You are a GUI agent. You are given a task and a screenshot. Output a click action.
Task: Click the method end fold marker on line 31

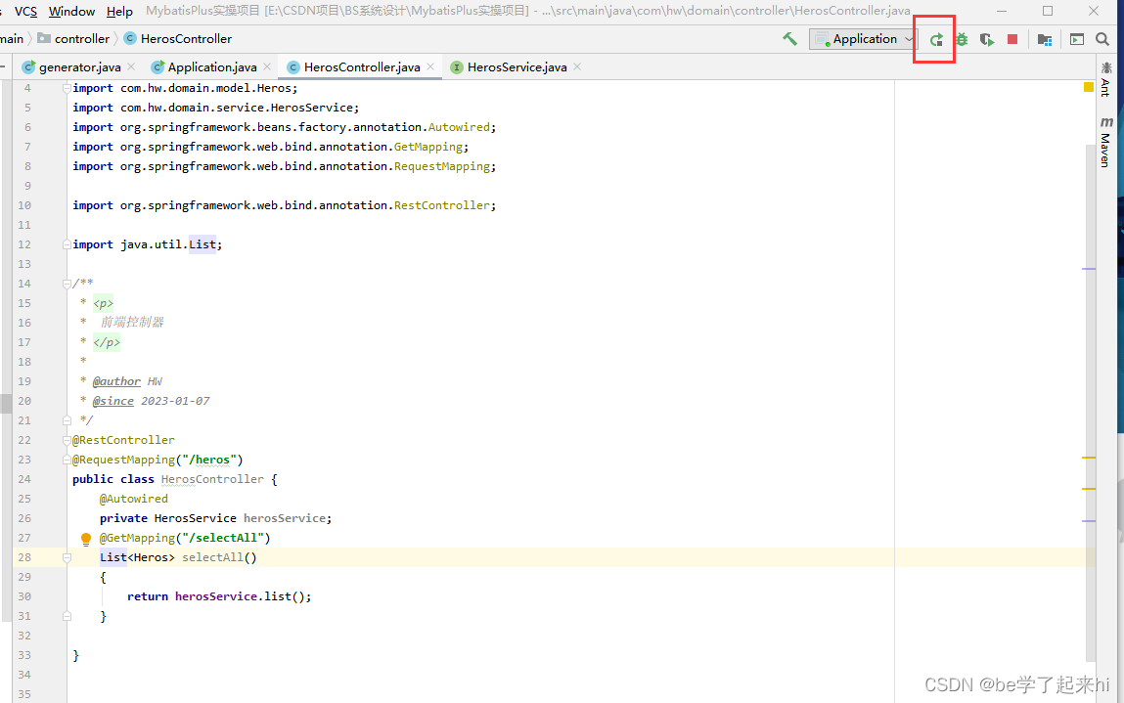67,616
